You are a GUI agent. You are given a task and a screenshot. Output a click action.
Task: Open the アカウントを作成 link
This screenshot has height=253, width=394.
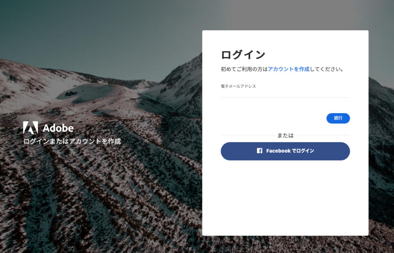[x=289, y=69]
